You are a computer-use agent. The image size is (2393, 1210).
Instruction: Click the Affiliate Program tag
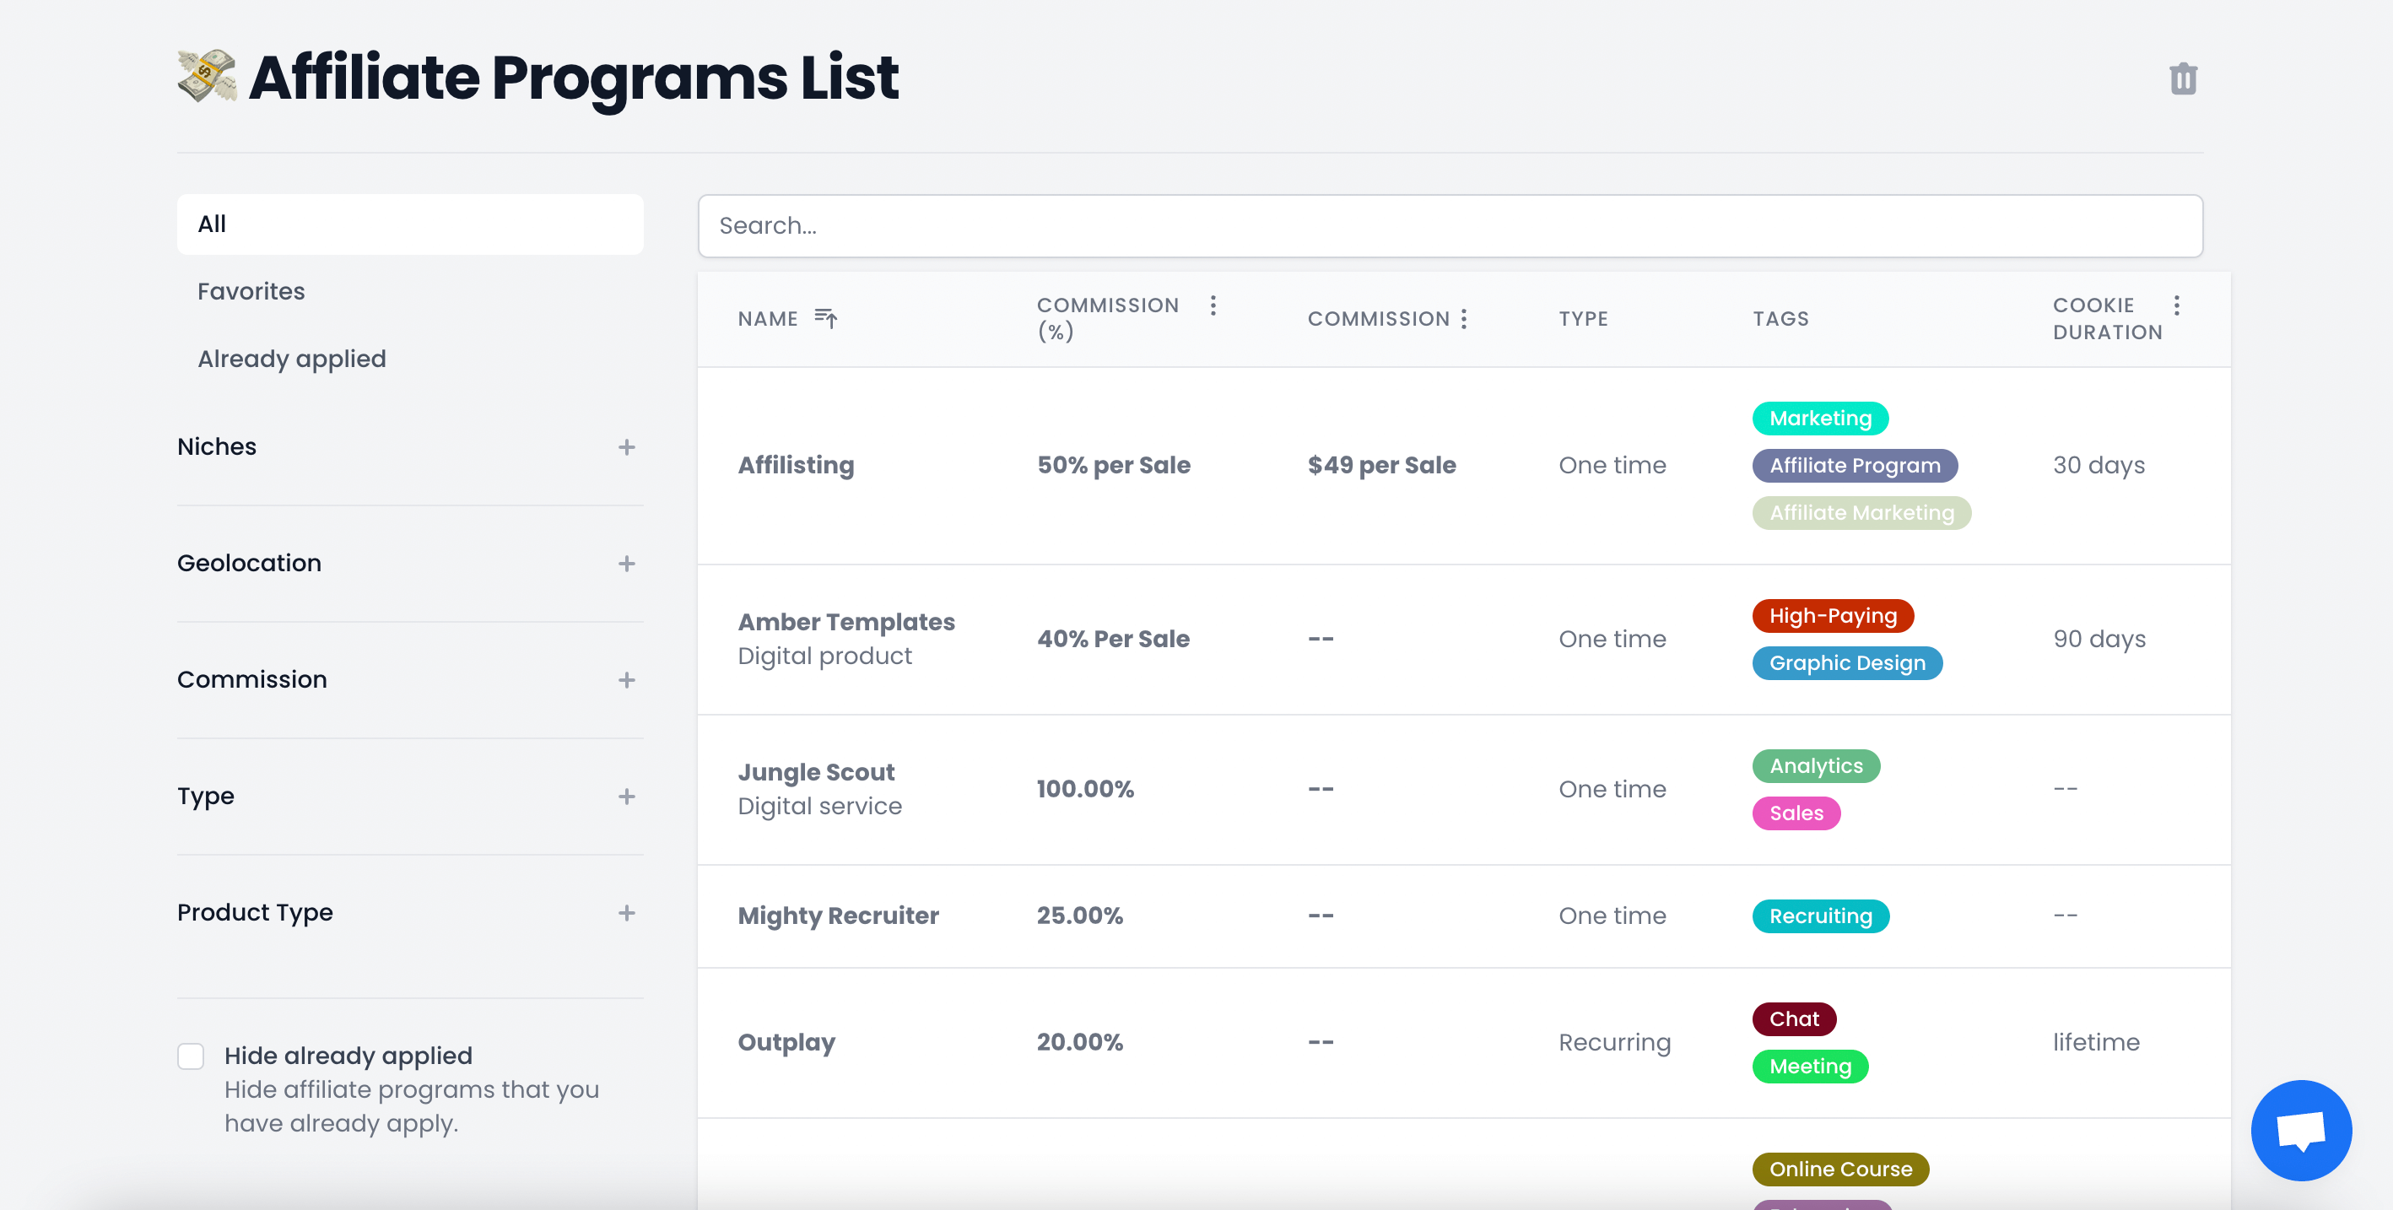click(1854, 465)
